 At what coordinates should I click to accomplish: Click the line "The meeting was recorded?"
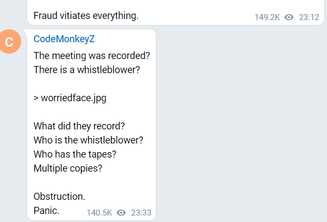(92, 55)
